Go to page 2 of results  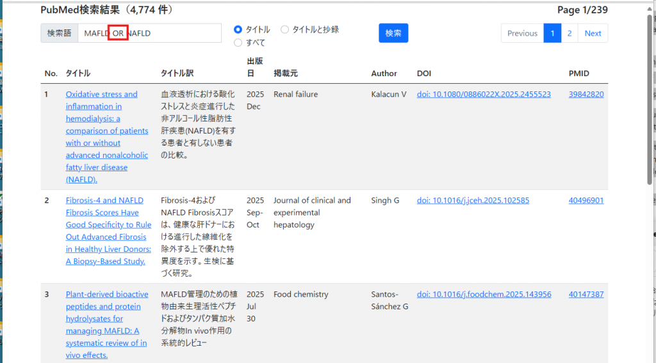570,33
